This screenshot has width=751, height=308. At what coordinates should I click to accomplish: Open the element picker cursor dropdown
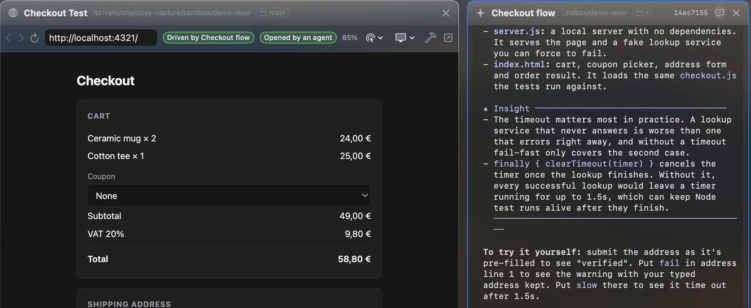[x=374, y=38]
